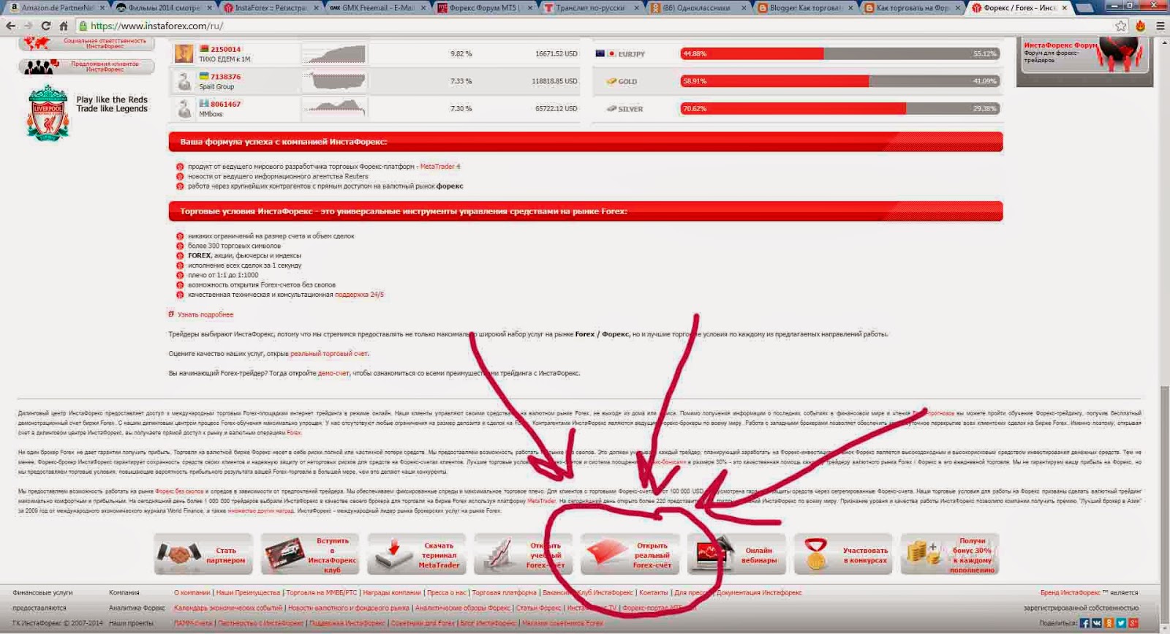Open footer link Поддержка ИнстаФорекс
The height and width of the screenshot is (634, 1170).
pos(347,623)
